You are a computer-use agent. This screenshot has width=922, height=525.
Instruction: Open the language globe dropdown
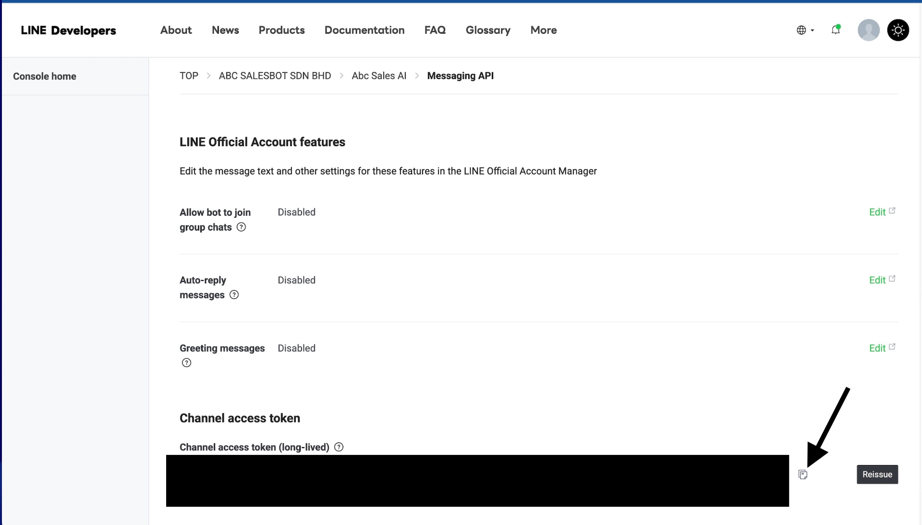click(805, 30)
